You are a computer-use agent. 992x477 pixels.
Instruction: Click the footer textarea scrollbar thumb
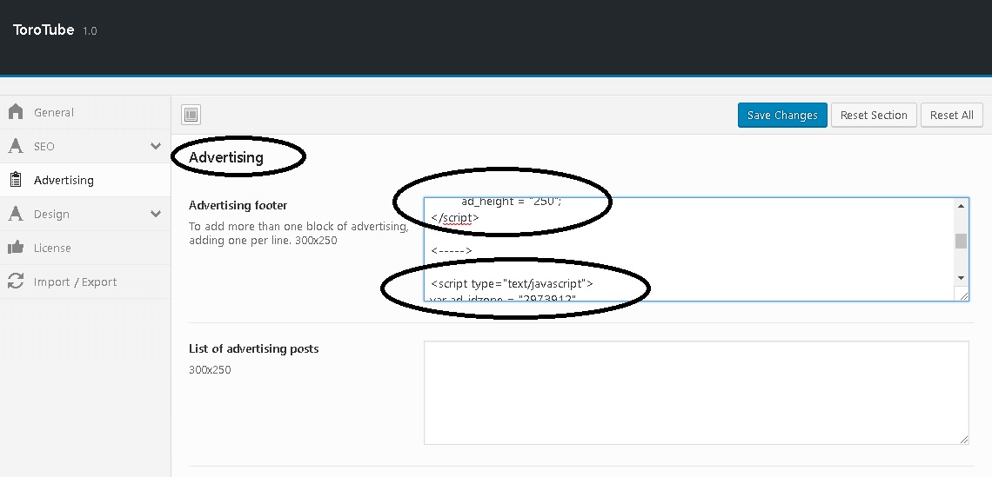click(x=961, y=241)
